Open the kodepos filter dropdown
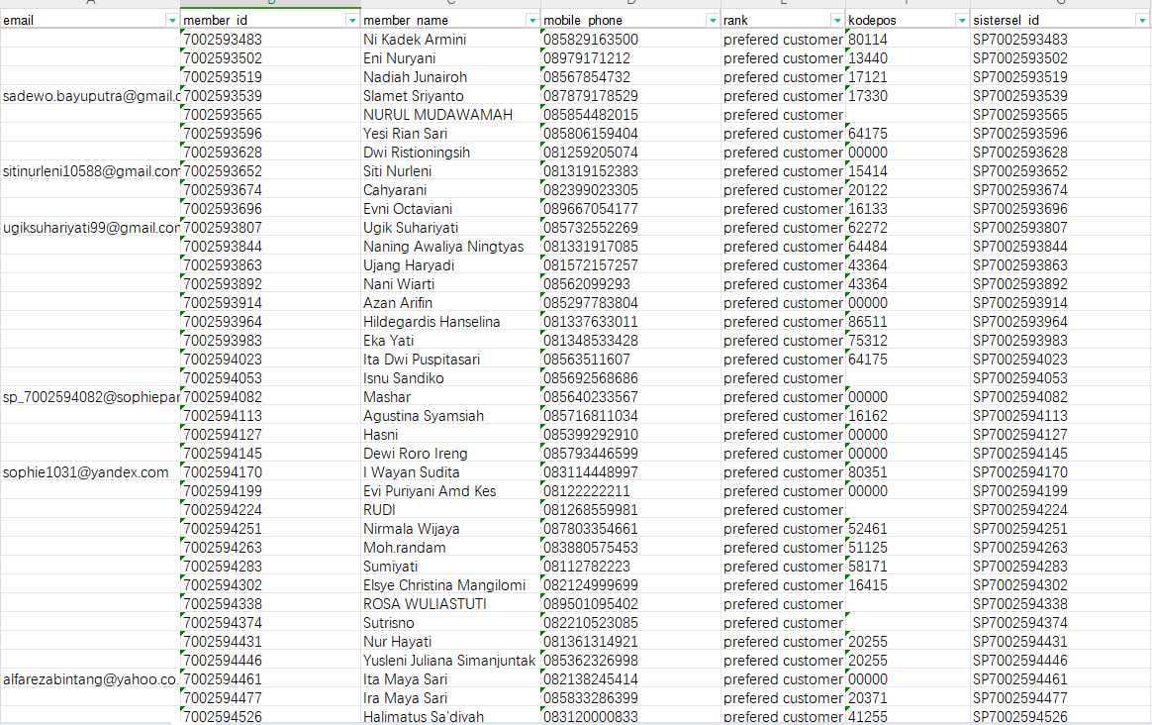1152x725 pixels. pyautogui.click(x=962, y=21)
